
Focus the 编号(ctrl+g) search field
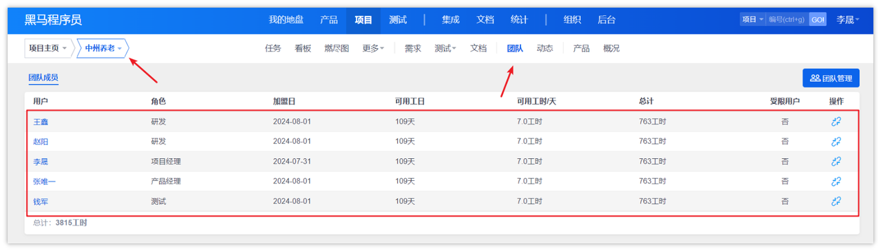coord(787,20)
